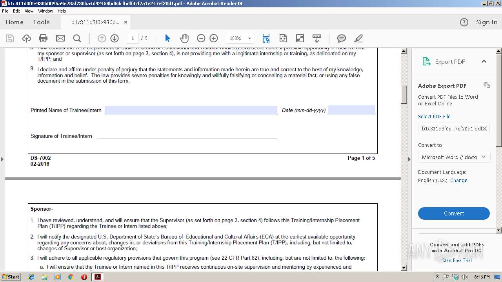Open the Window menu

tap(45, 11)
